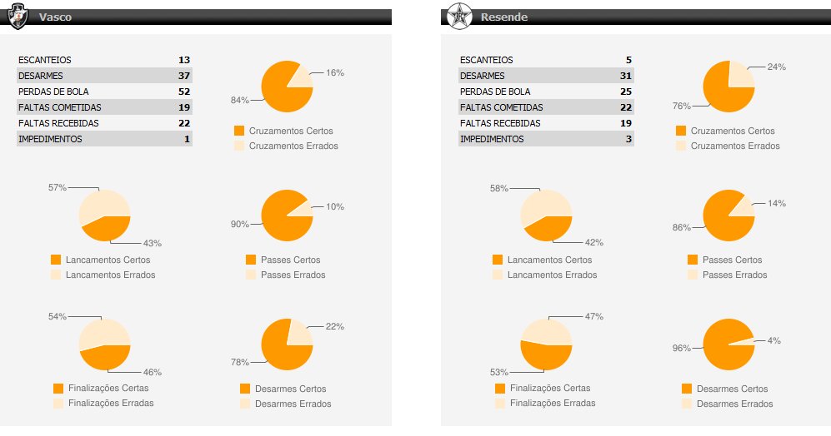Click Vasco's crossing pie chart

coord(287,87)
